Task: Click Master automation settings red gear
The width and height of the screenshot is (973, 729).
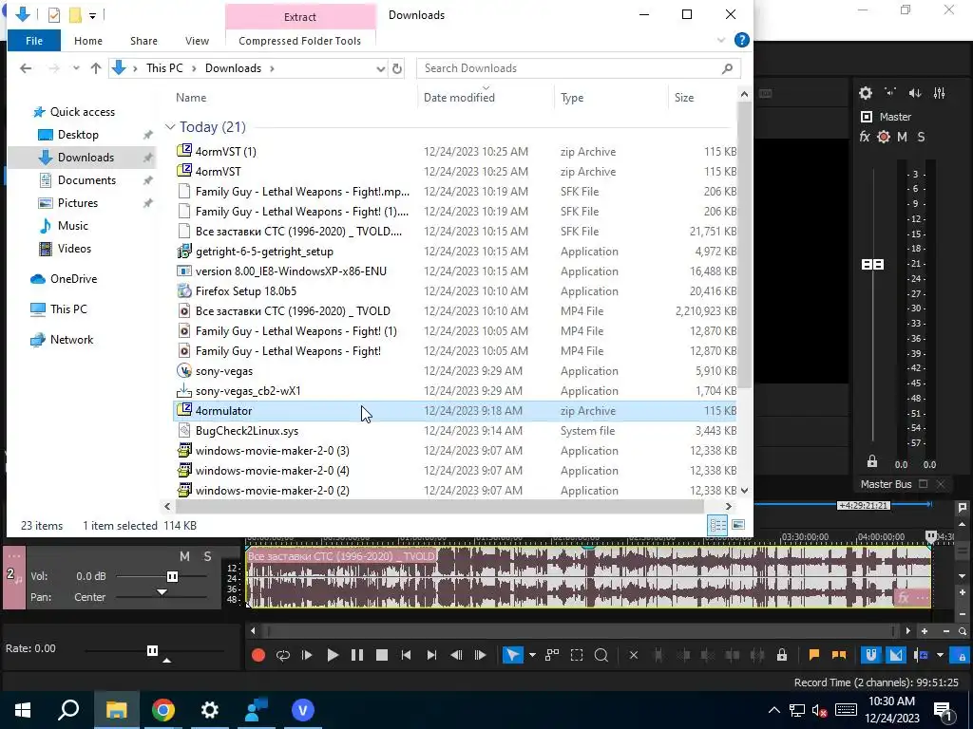Action: click(x=884, y=137)
